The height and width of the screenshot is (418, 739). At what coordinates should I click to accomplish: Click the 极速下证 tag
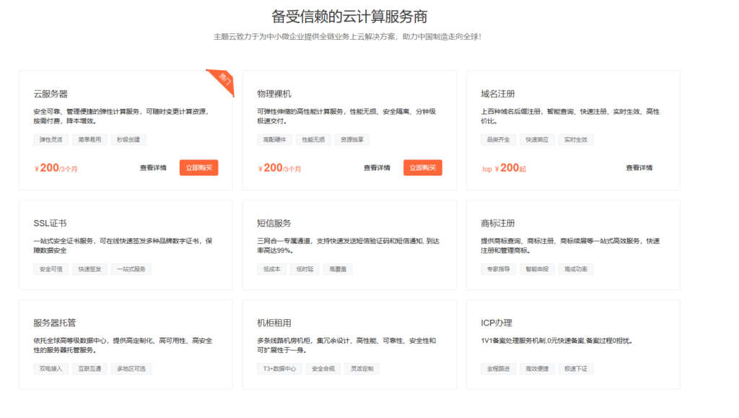pyautogui.click(x=575, y=368)
